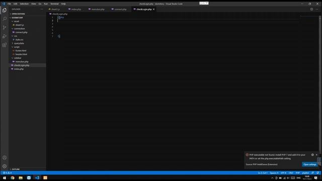Click the notification settings gear icon
This screenshot has height=181, width=322.
tap(312, 155)
